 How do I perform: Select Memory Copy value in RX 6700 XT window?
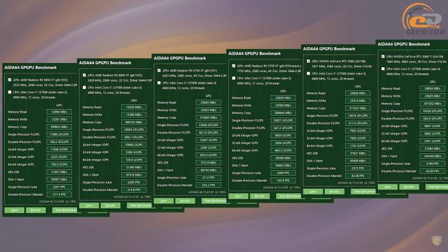click(209, 118)
